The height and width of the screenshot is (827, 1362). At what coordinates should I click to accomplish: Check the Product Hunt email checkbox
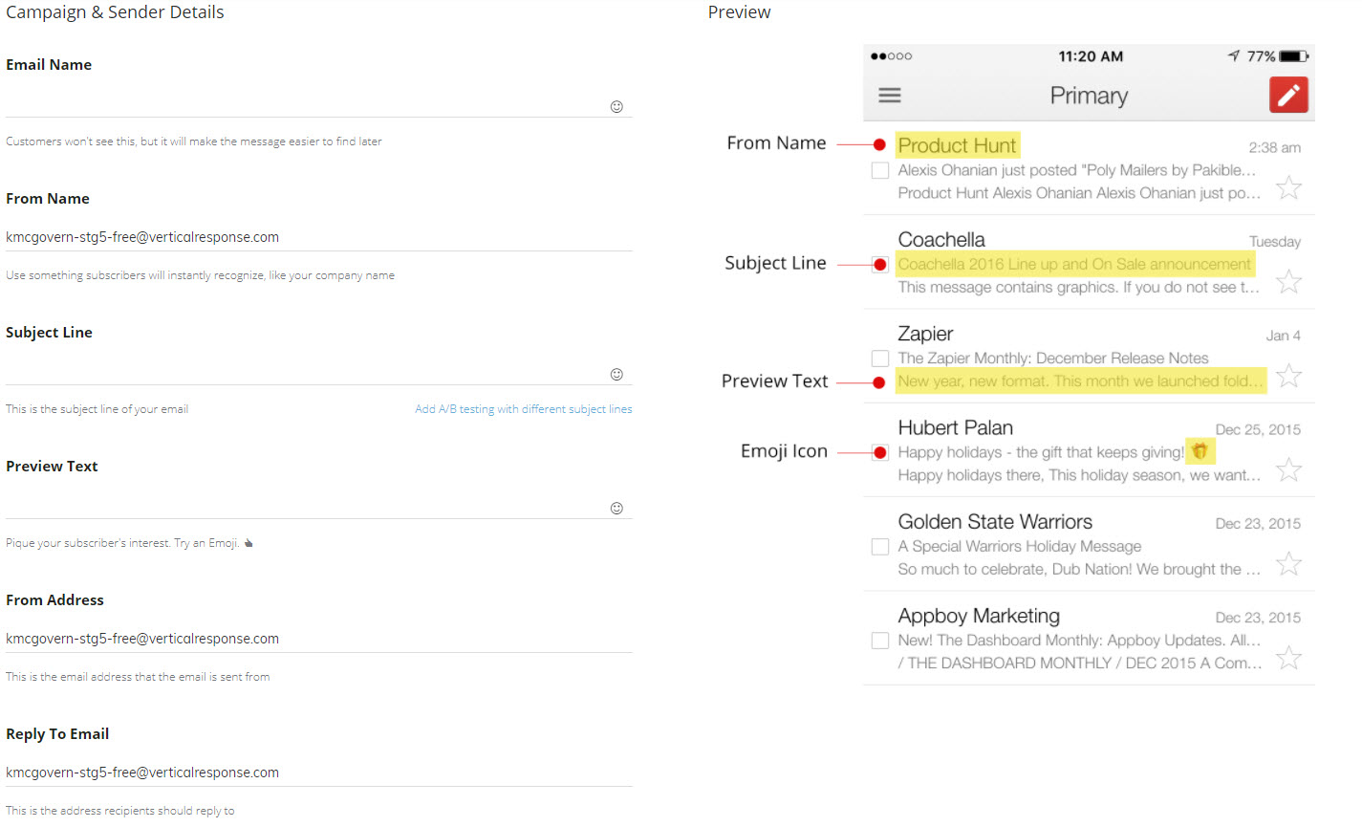pyautogui.click(x=880, y=170)
